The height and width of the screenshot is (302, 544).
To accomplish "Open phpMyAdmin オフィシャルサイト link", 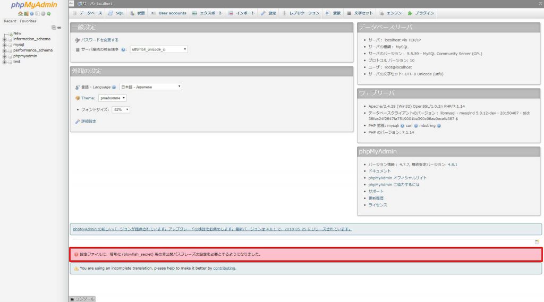I will pos(397,178).
